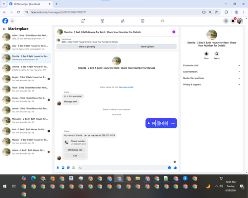Click the More Options button
248x198 pixels.
coord(147,47)
